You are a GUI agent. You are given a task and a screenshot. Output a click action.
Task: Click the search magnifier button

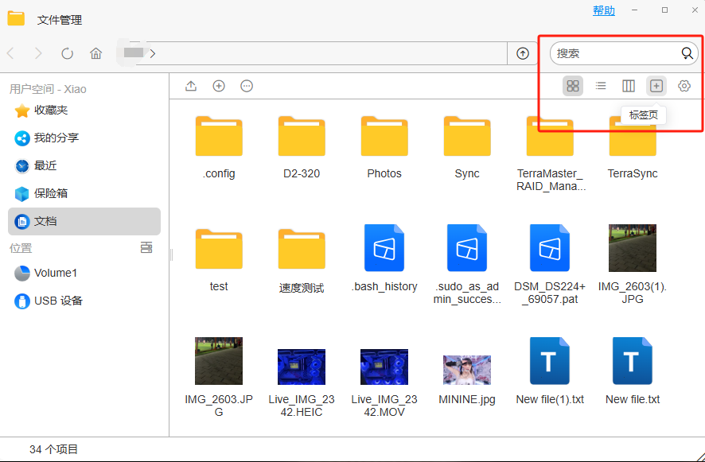point(687,53)
